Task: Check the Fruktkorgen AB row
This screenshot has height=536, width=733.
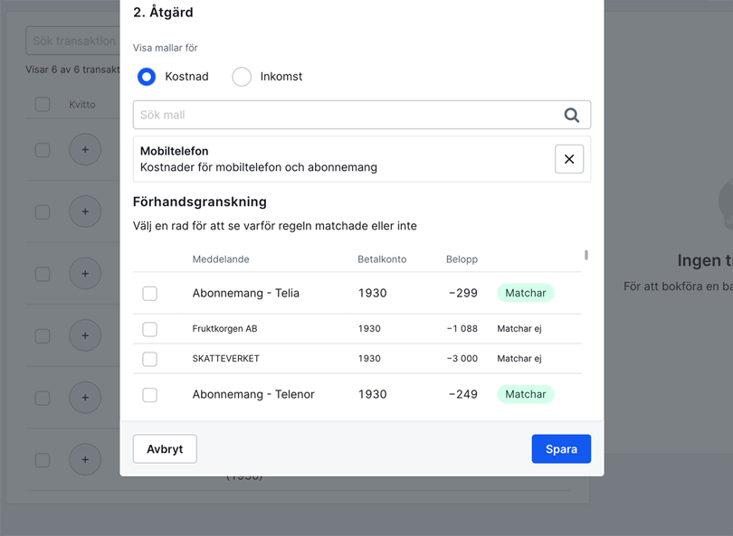Action: (x=149, y=328)
